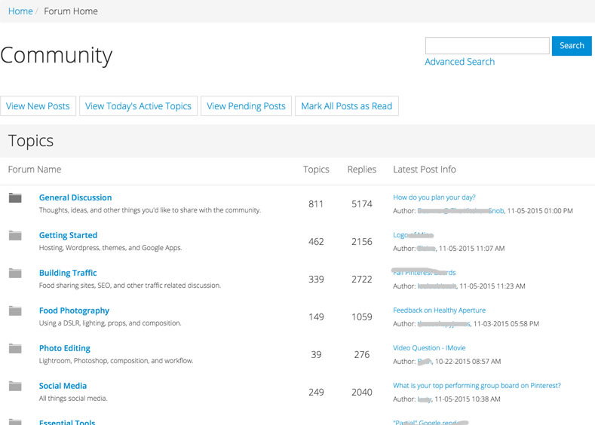The width and height of the screenshot is (595, 425).
Task: Open the General Discussion forum
Action: [75, 197]
